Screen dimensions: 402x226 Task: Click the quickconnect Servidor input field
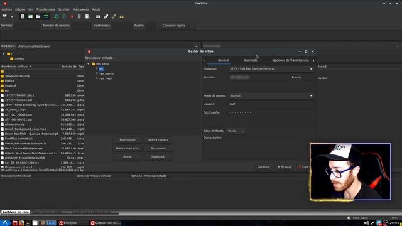click(27, 26)
